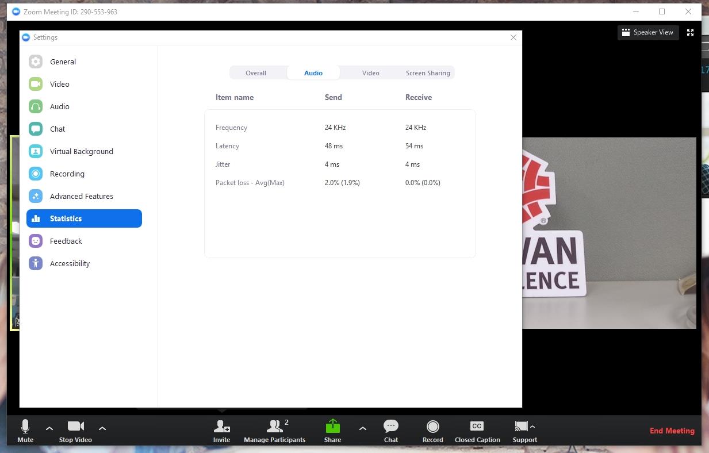Viewport: 709px width, 453px height.
Task: Open the Invite participants icon
Action: [x=221, y=427]
